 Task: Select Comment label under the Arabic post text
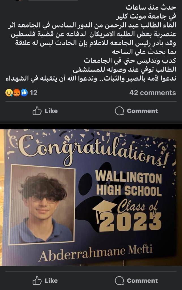point(142,111)
